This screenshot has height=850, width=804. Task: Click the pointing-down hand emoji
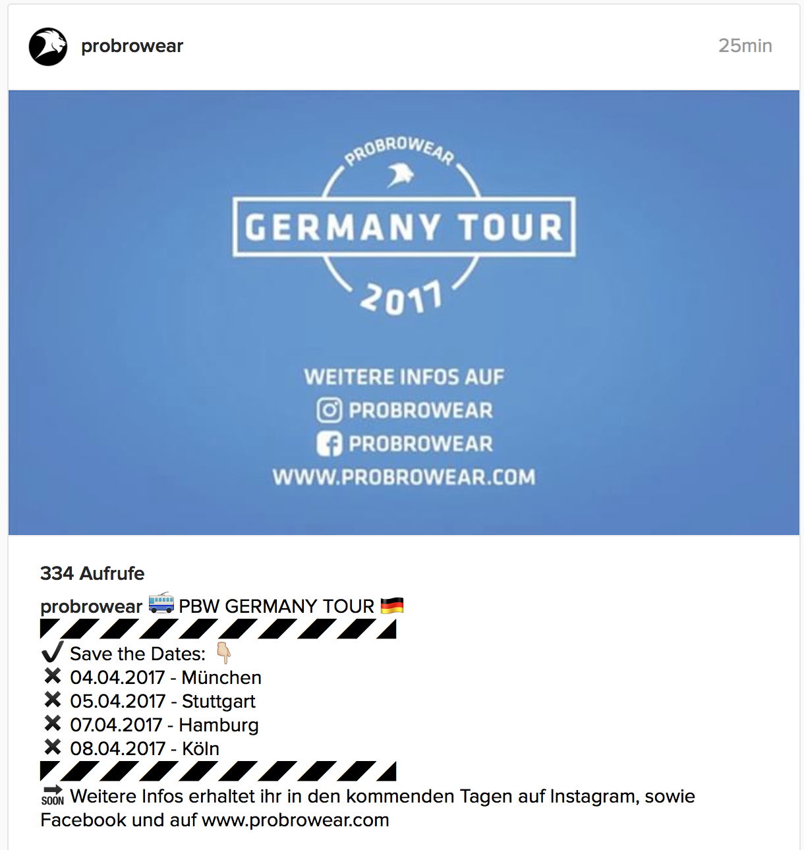click(224, 653)
